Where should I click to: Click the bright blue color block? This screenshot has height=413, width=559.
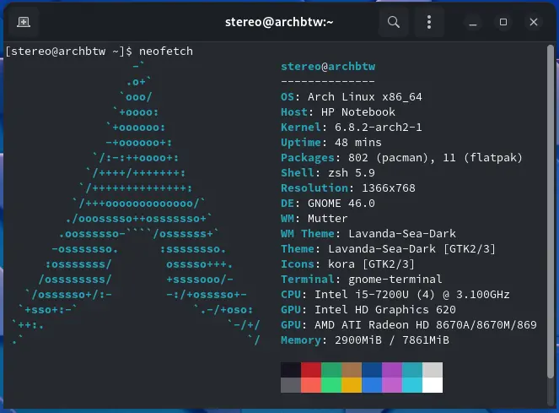[372, 385]
